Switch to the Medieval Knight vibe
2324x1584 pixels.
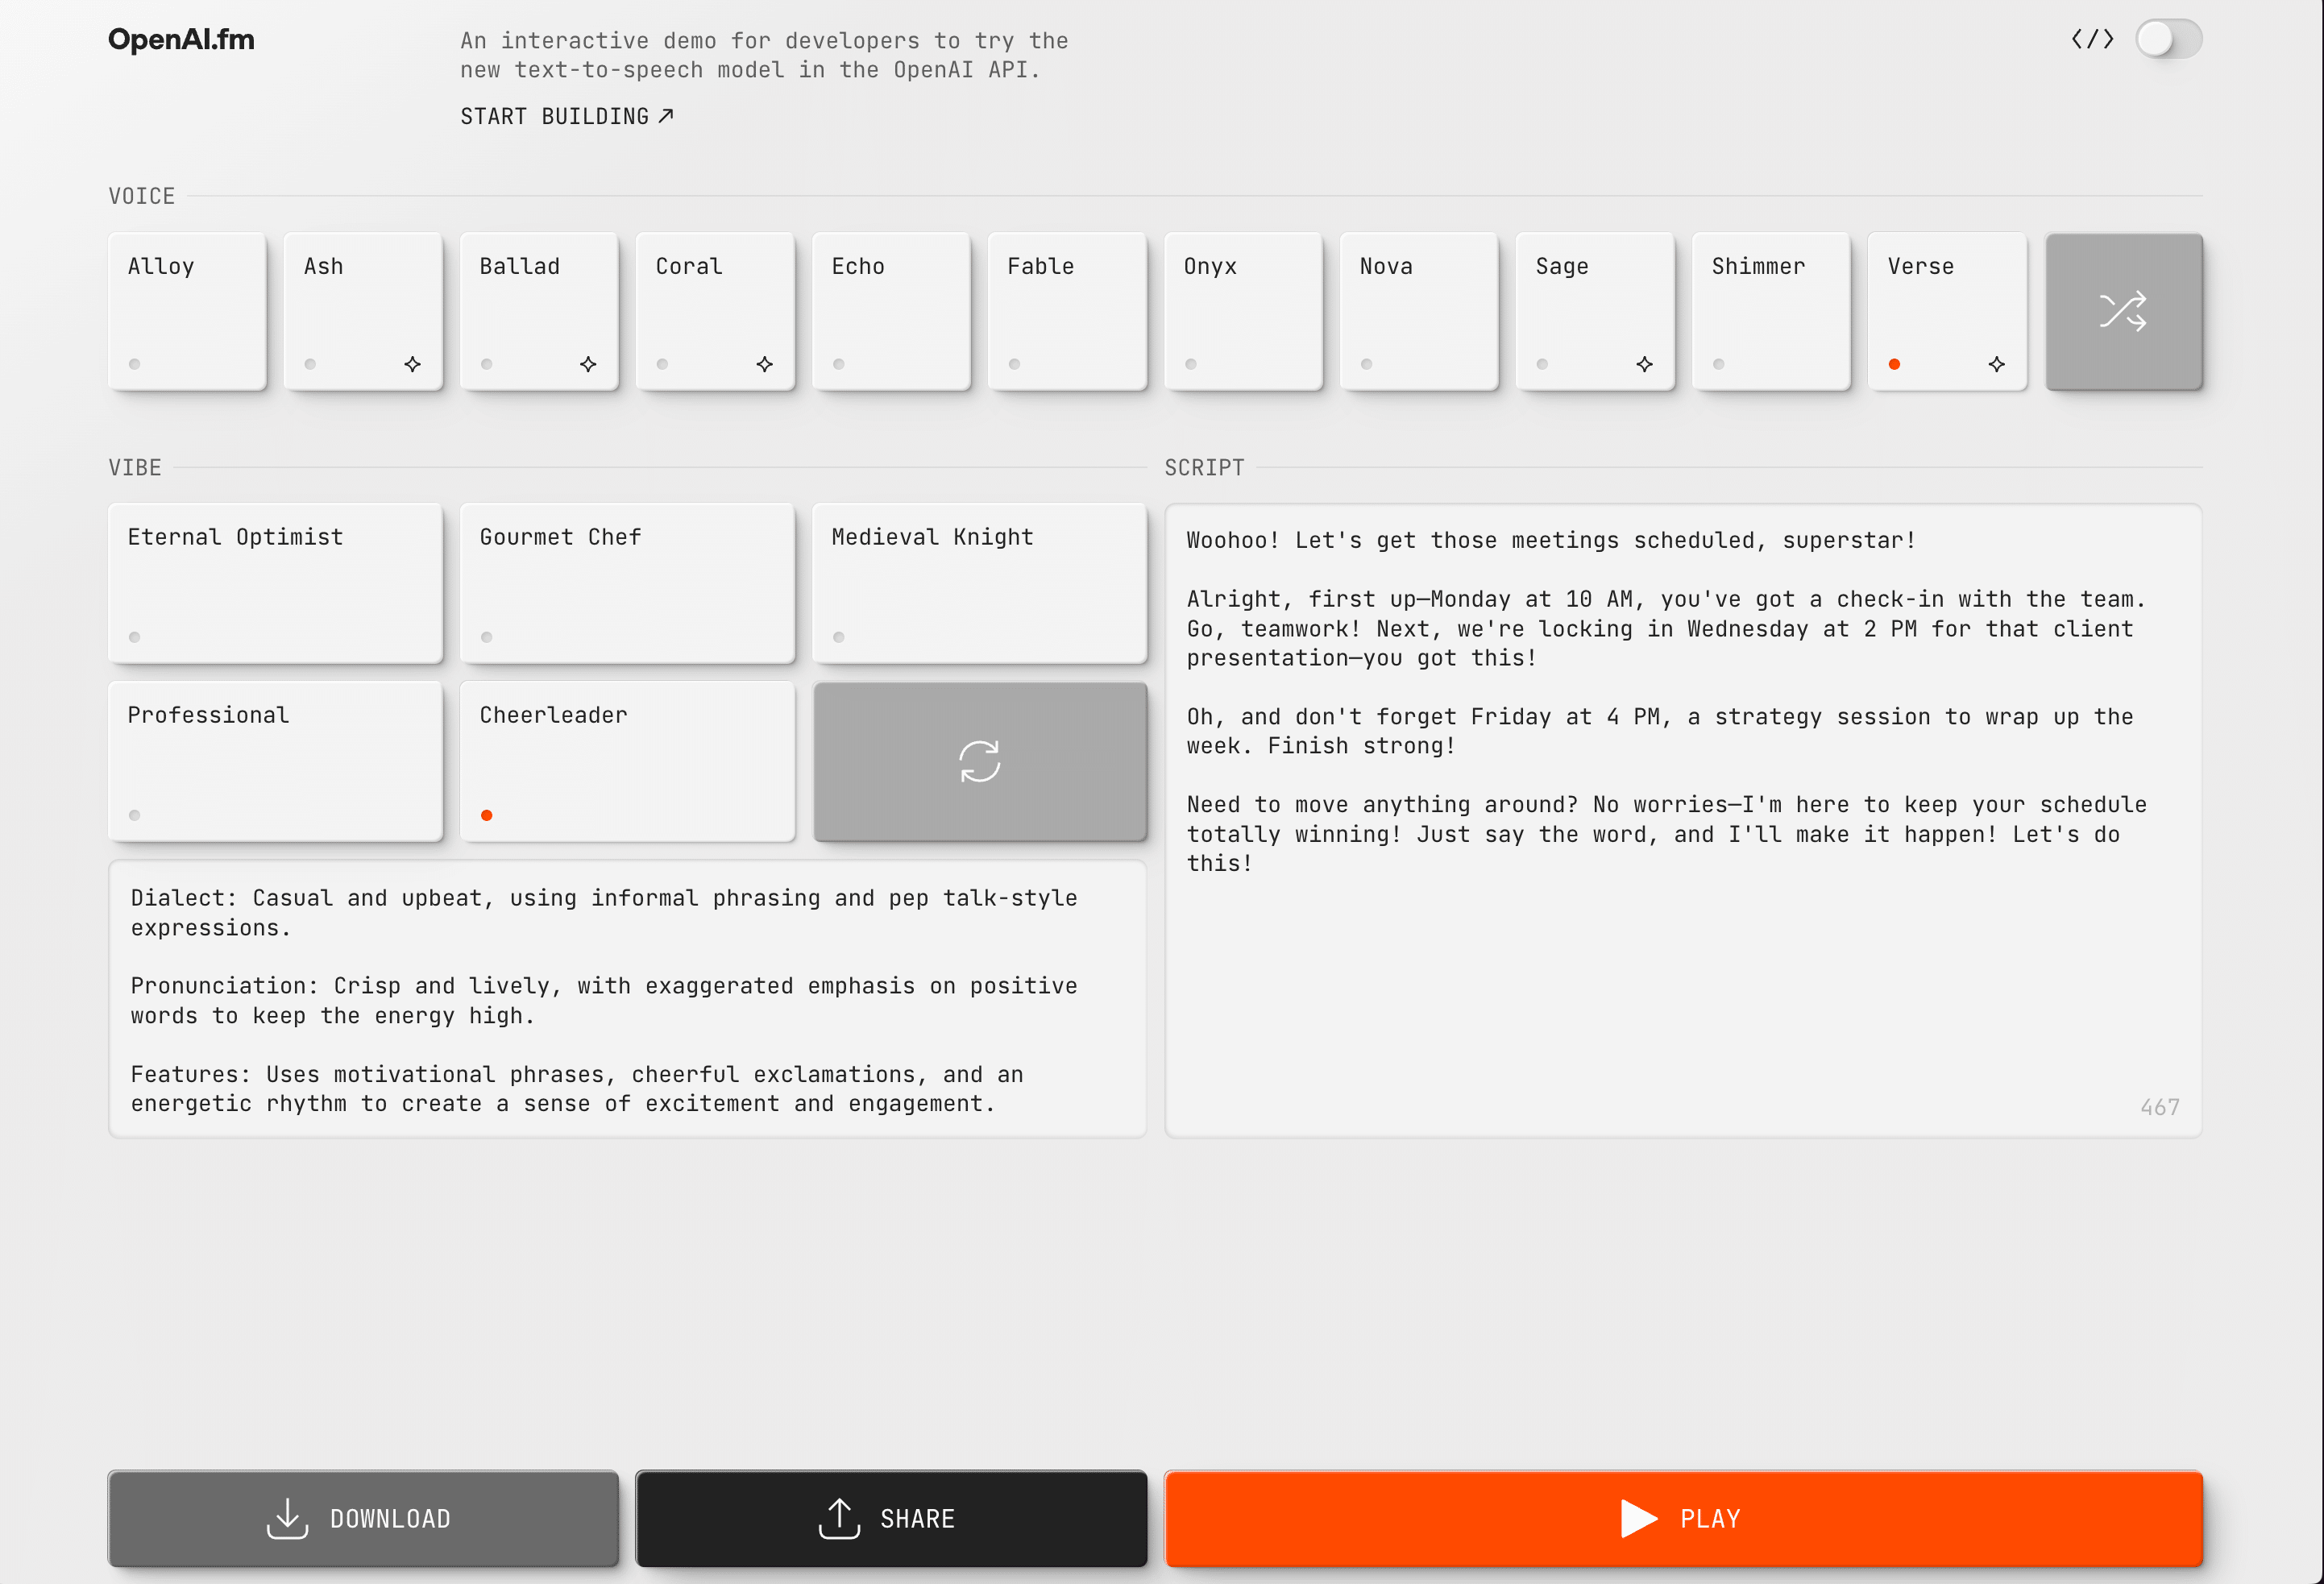(979, 583)
